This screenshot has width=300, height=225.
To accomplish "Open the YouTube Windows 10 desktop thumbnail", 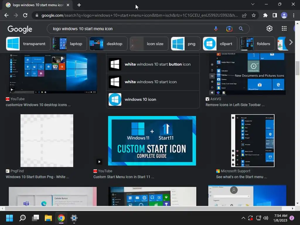I will point(53,74).
